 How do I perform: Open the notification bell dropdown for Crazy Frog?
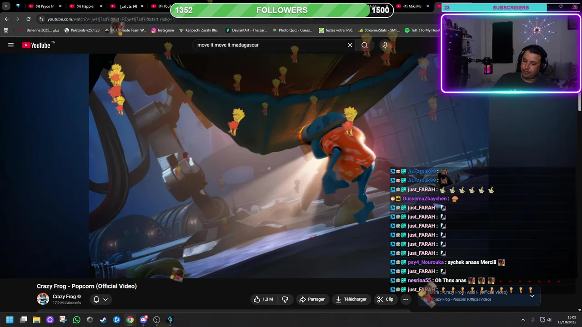[x=100, y=299]
